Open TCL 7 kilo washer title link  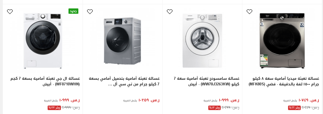pos(124,81)
